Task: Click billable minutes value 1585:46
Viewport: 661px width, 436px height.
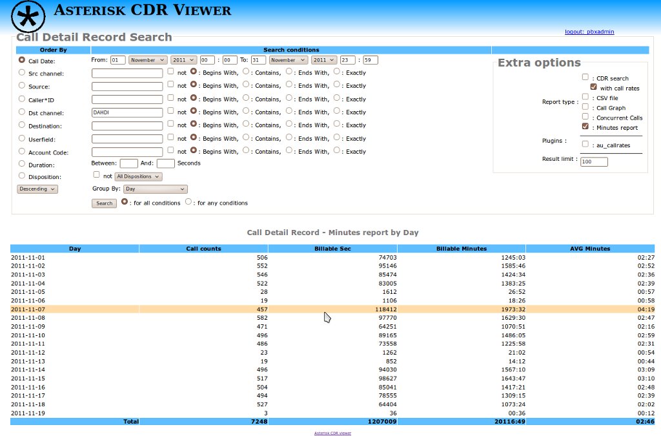Action: [513, 266]
